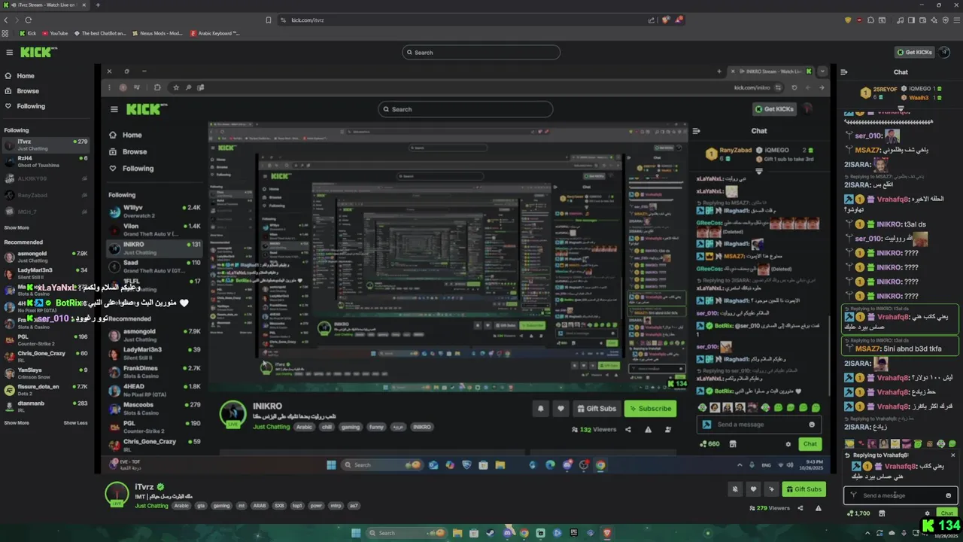
Task: Share the iTvrz stream
Action: (x=800, y=508)
